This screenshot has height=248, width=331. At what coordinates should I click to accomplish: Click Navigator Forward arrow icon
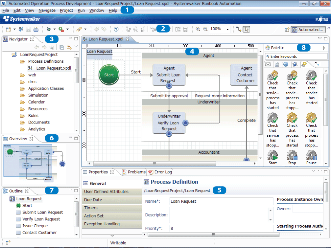(44, 47)
